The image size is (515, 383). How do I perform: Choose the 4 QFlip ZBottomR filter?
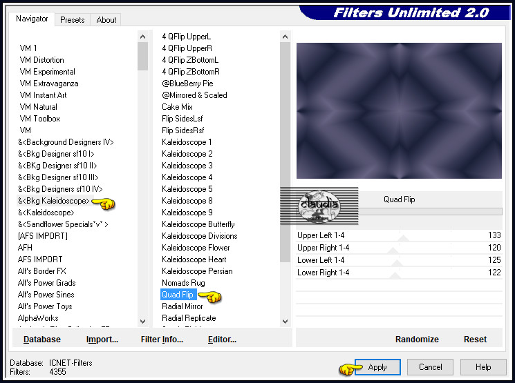[x=191, y=72]
